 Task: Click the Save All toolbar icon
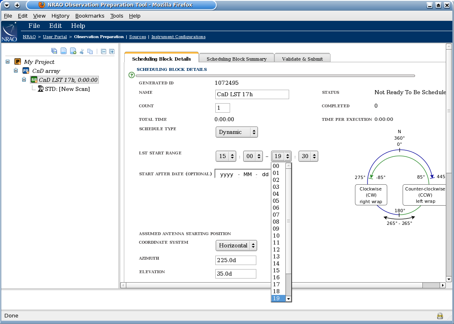click(x=54, y=51)
